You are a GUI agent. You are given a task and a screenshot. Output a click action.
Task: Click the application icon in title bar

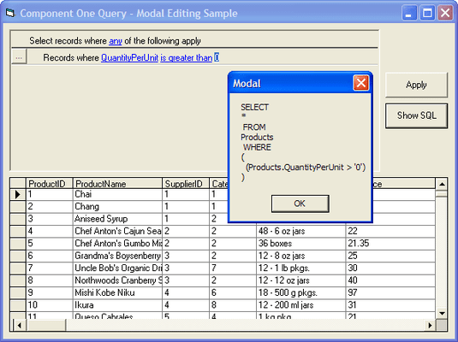(10, 13)
